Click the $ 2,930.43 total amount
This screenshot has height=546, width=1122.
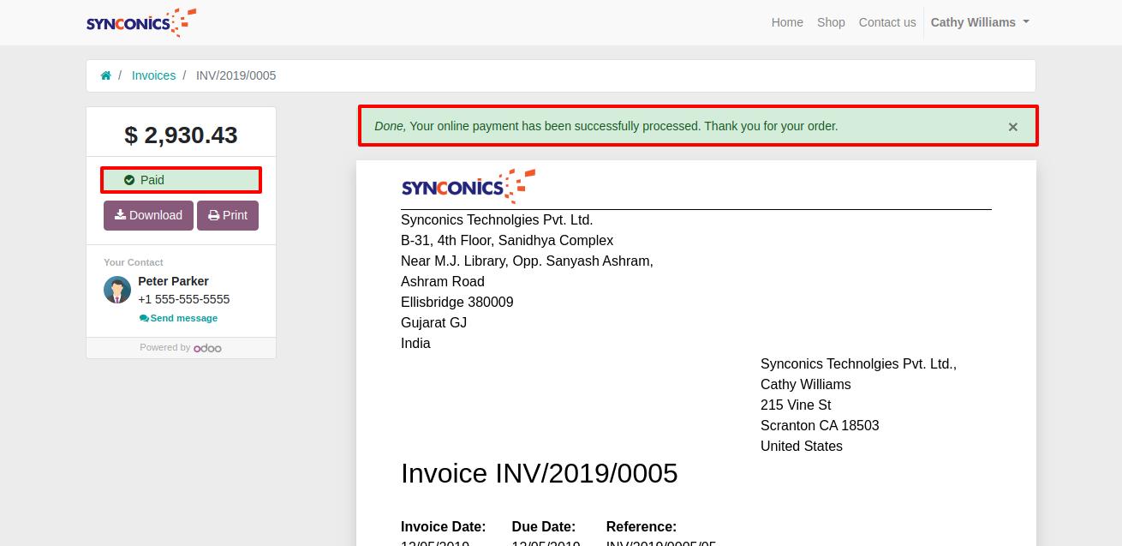pyautogui.click(x=181, y=135)
